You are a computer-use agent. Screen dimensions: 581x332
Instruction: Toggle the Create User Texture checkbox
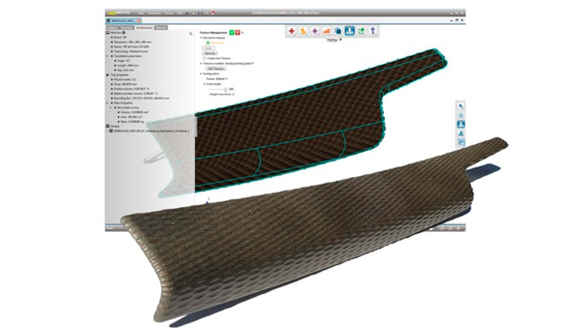point(204,58)
